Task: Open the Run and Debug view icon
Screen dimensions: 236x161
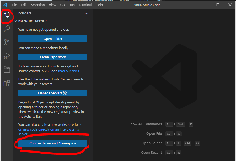Action: (x=7, y=56)
